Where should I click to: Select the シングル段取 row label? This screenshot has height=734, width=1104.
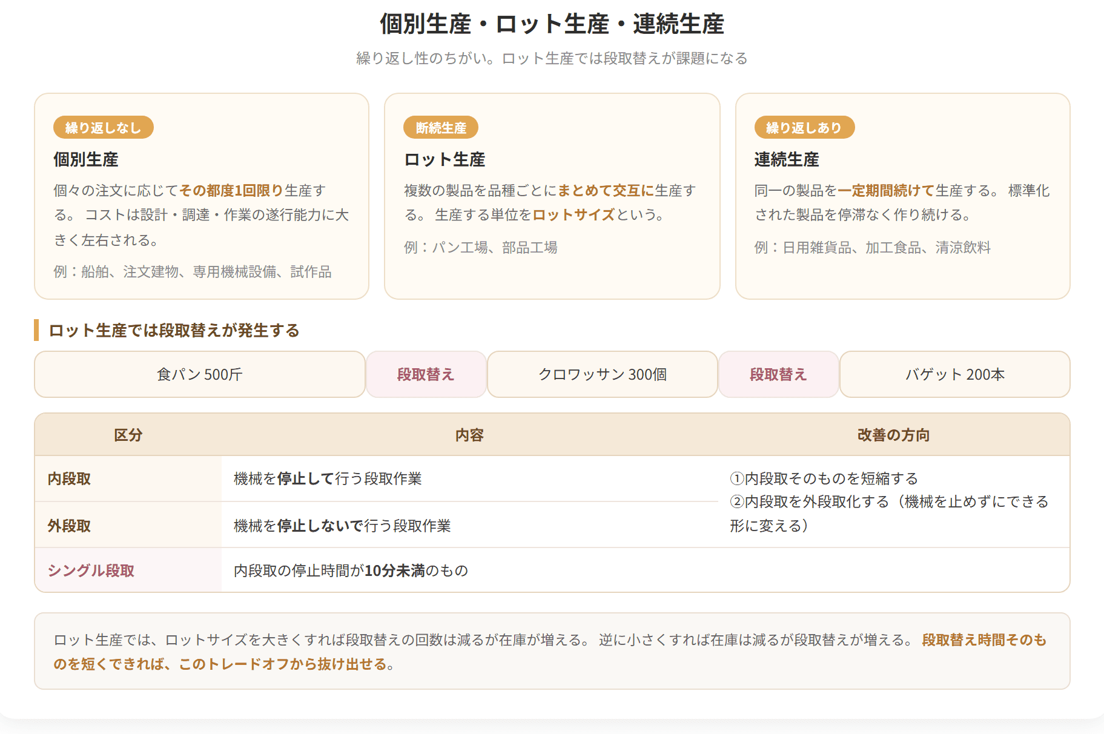tap(91, 571)
